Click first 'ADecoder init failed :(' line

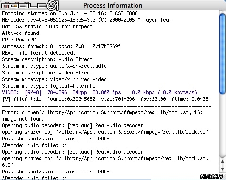(x=34, y=145)
